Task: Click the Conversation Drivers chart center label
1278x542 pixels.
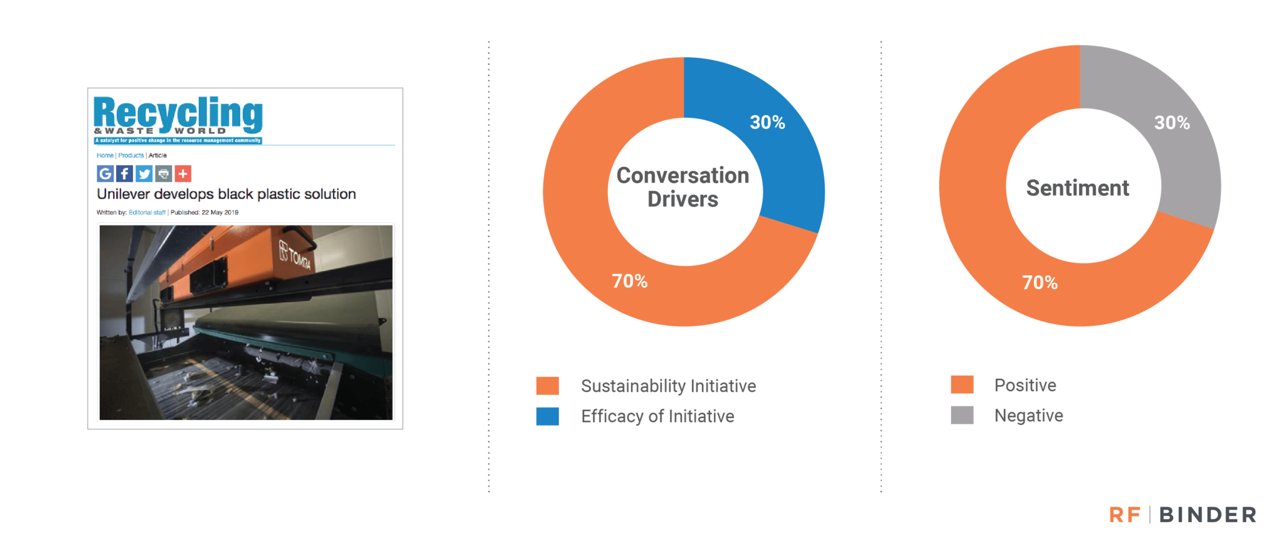Action: click(x=683, y=187)
